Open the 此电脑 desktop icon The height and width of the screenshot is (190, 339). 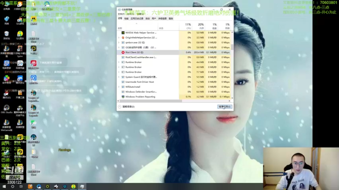7,6
